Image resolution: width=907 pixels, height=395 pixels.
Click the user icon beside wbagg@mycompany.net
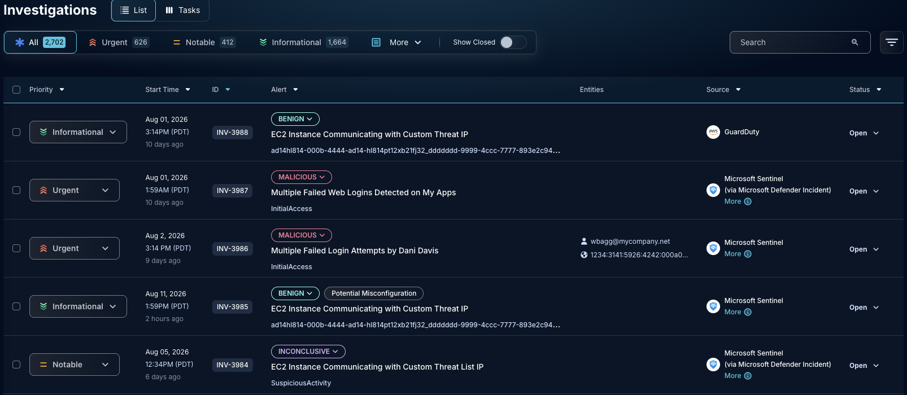[584, 242]
